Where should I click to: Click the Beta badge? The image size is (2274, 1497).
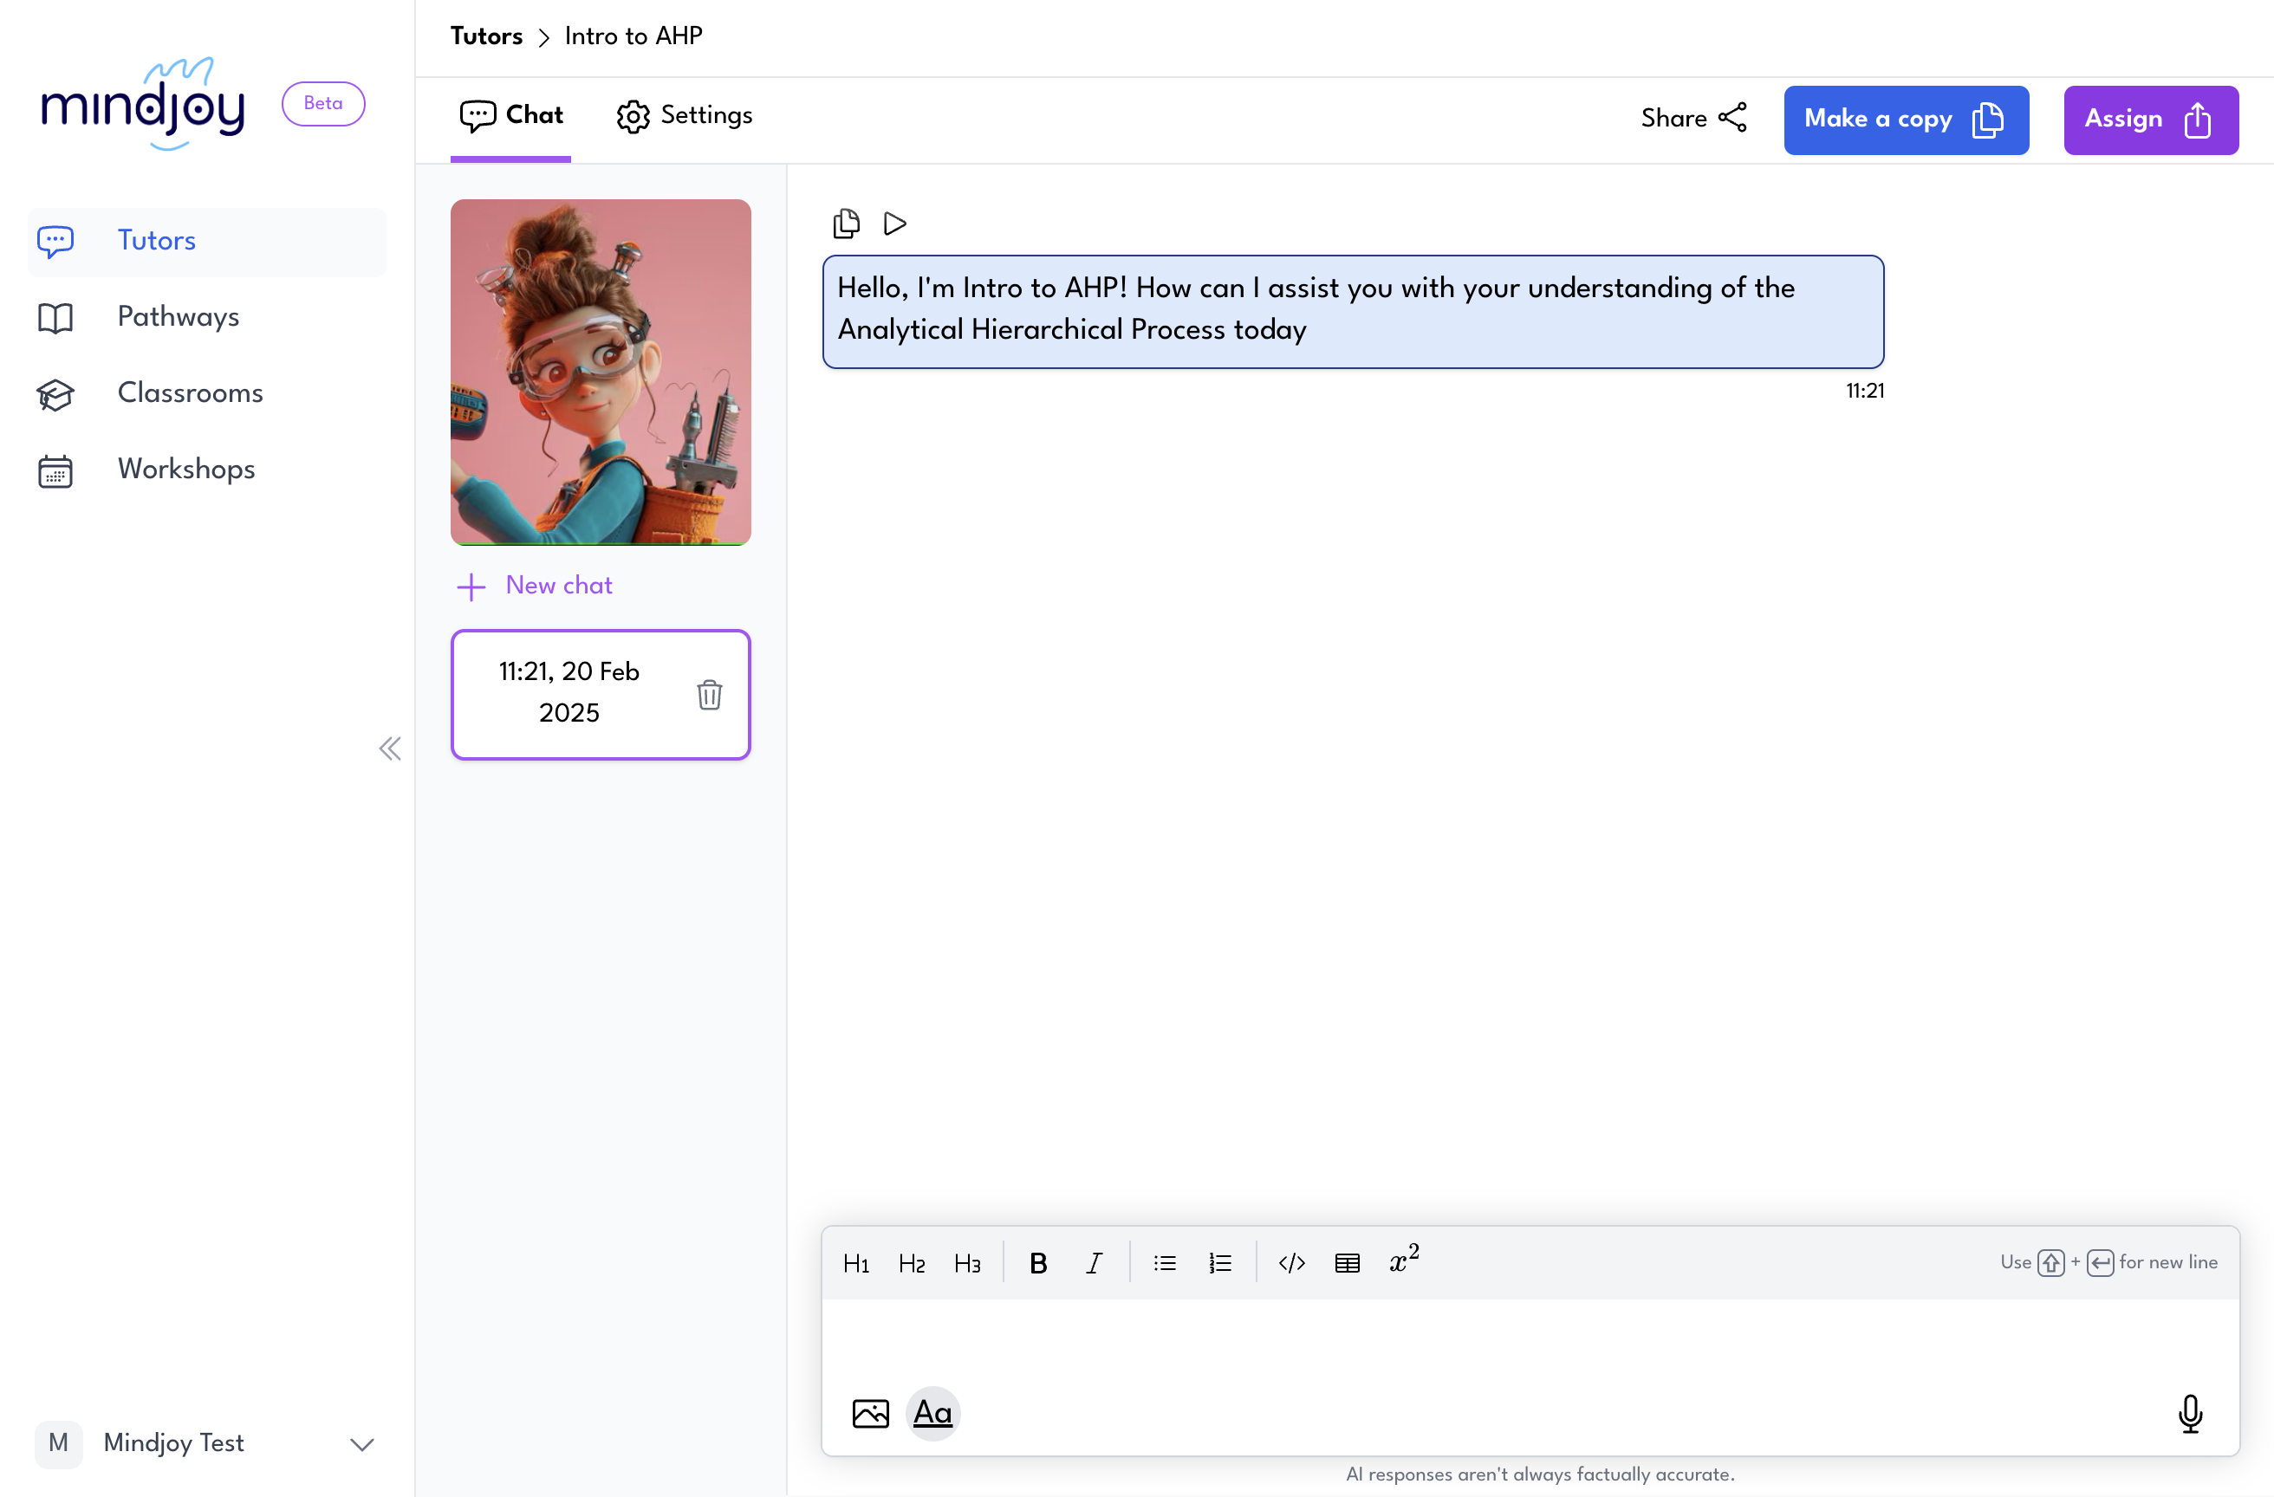tap(323, 103)
